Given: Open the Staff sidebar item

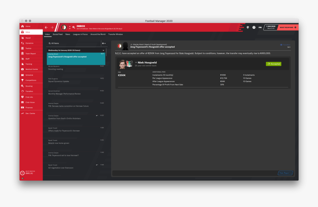Looking at the screenshot, I should pos(31,59).
